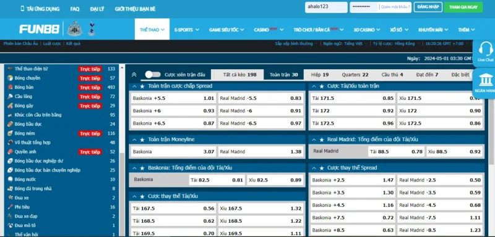
Task: Collapse the Toàn trận cược chấp Spread section
Action: 134,86
